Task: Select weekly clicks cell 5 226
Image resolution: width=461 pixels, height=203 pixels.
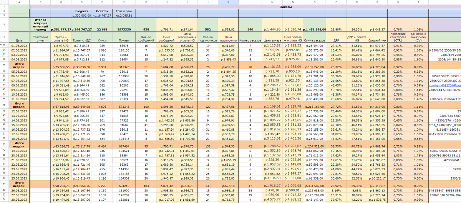Action: (102, 185)
